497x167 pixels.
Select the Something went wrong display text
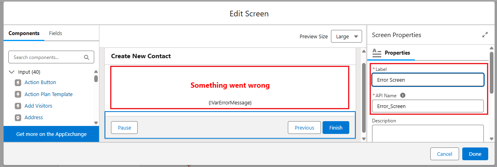tap(230, 85)
